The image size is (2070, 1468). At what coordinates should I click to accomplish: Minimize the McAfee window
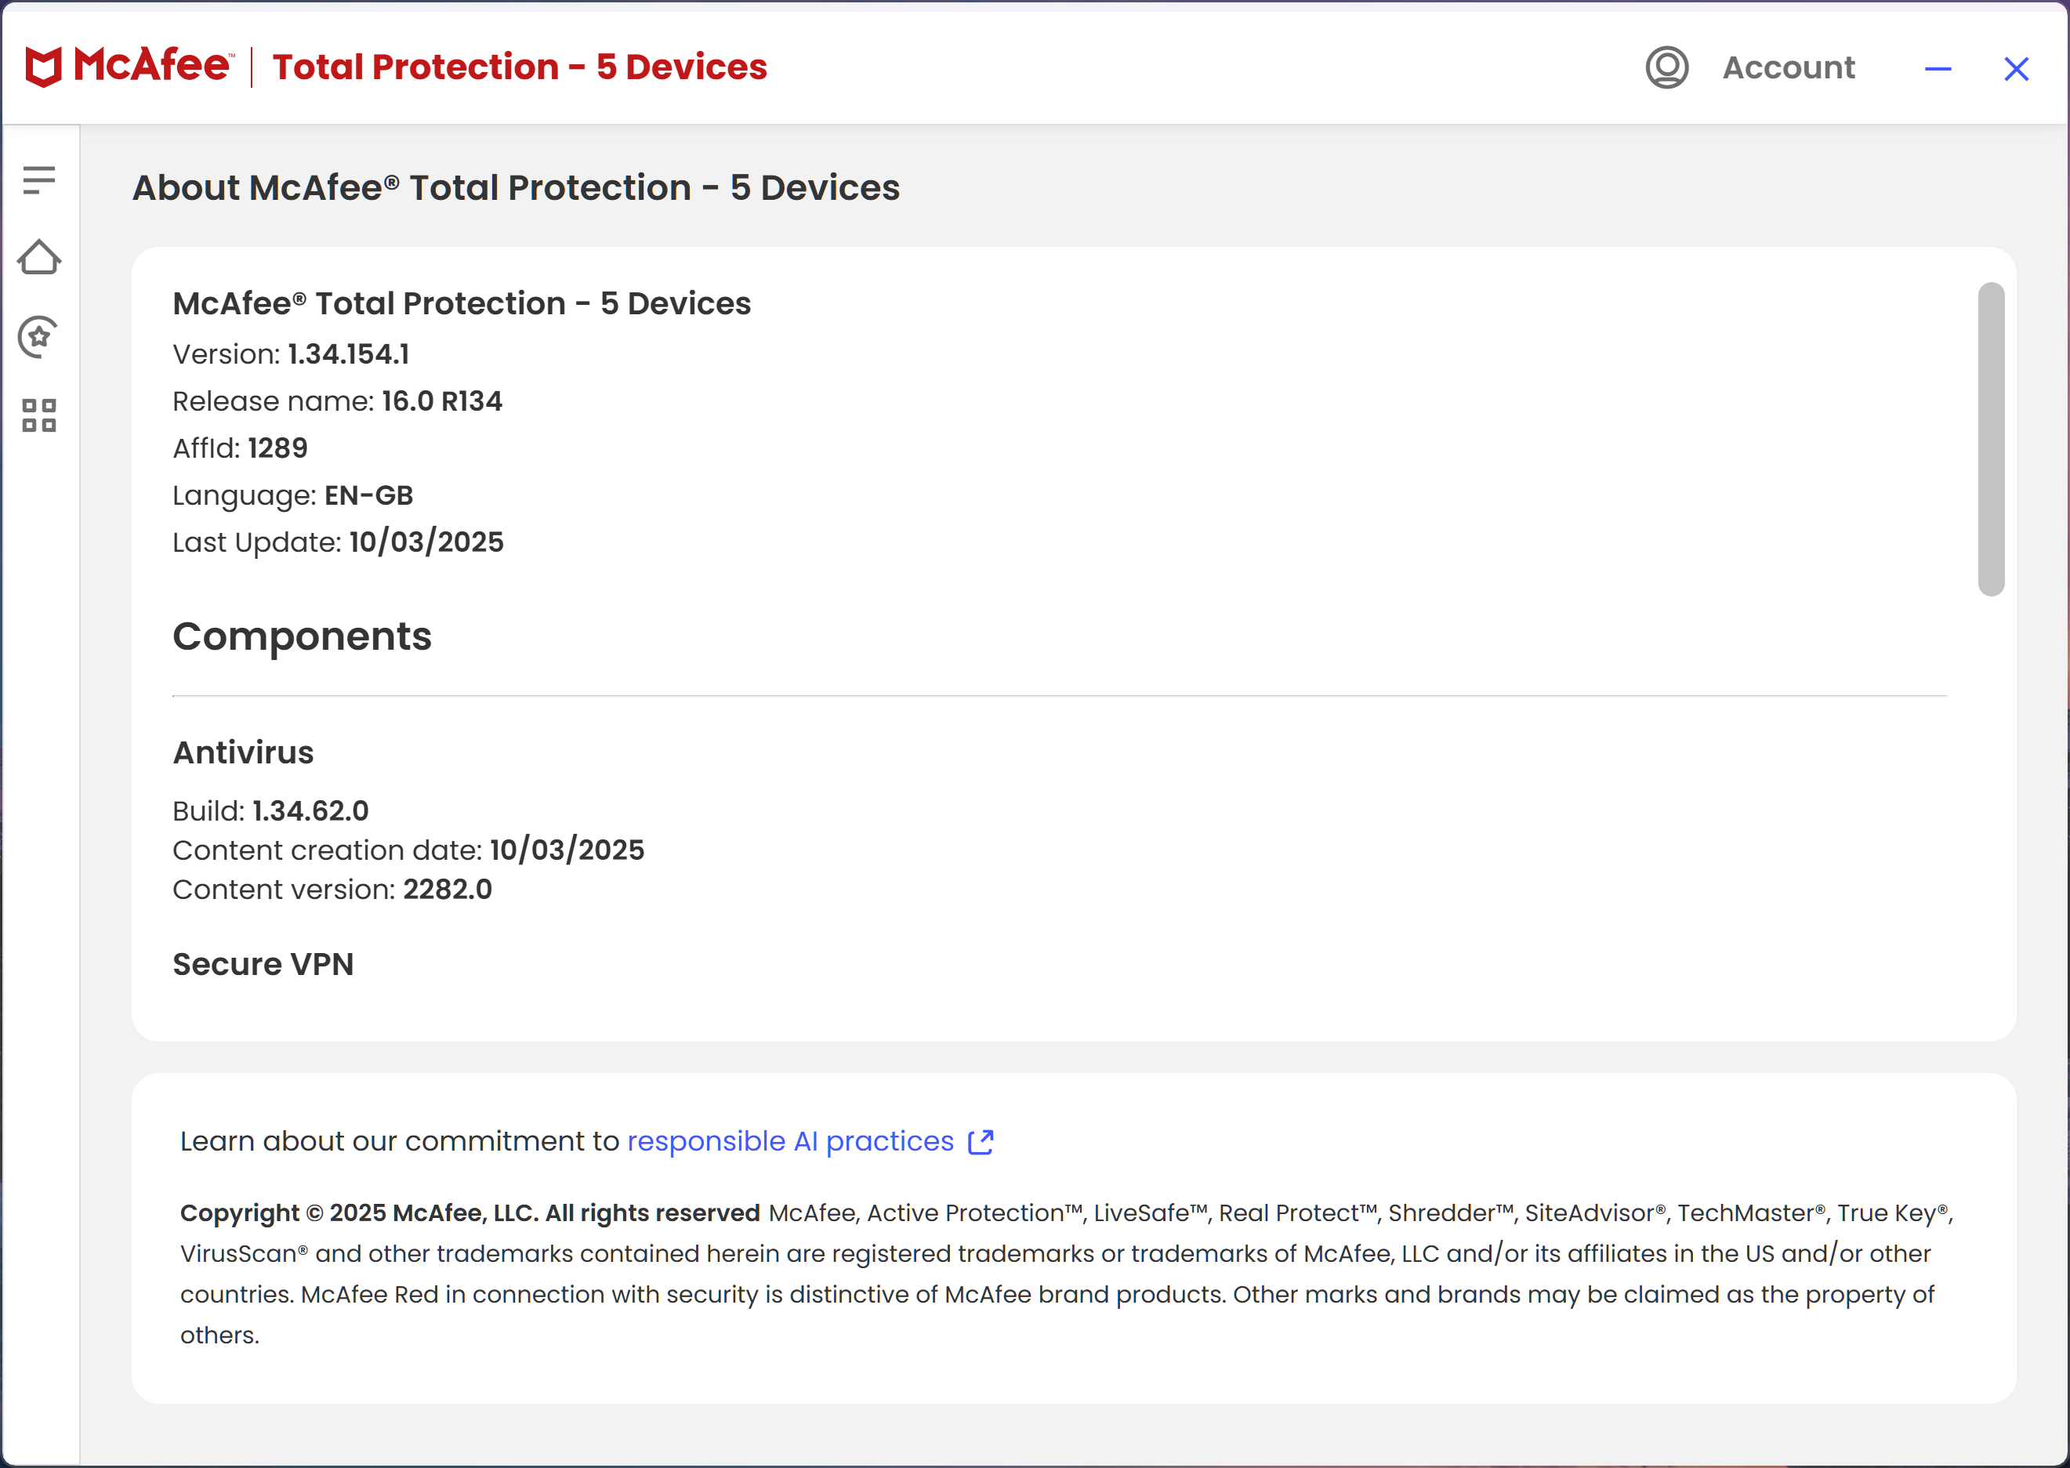[1938, 69]
